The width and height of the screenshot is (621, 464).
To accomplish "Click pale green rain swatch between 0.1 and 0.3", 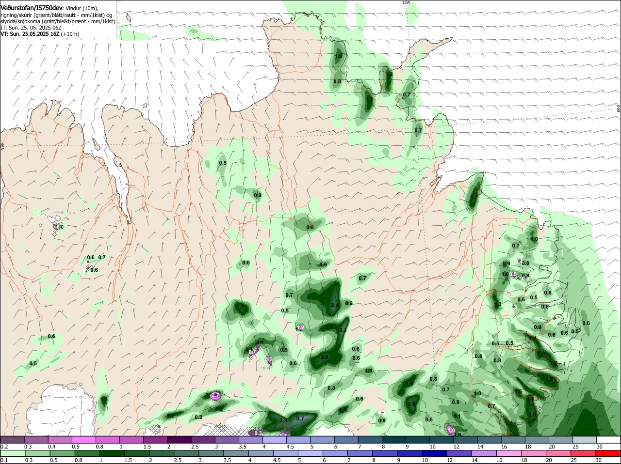I will tap(12, 453).
